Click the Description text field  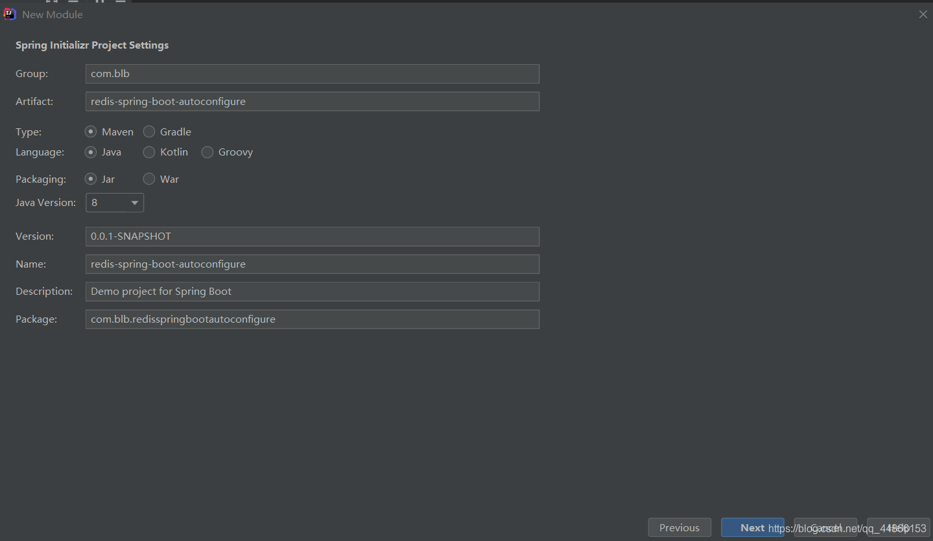tap(312, 292)
